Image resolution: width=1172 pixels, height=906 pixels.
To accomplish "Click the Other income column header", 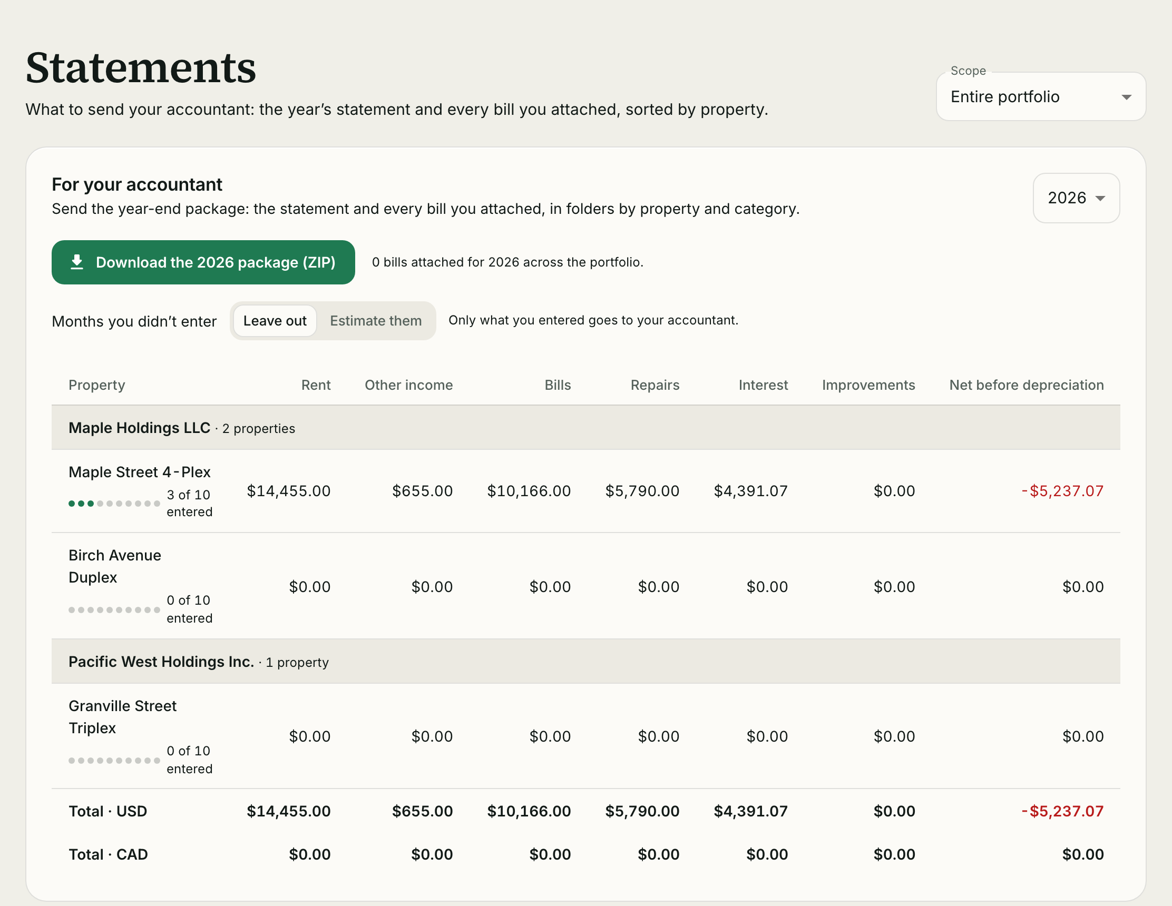I will click(408, 385).
